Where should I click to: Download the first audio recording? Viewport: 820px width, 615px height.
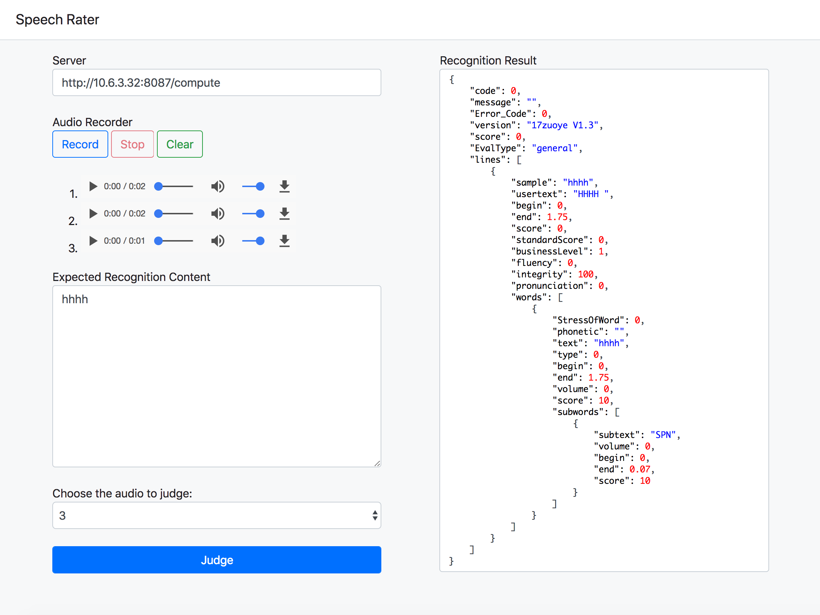coord(284,186)
